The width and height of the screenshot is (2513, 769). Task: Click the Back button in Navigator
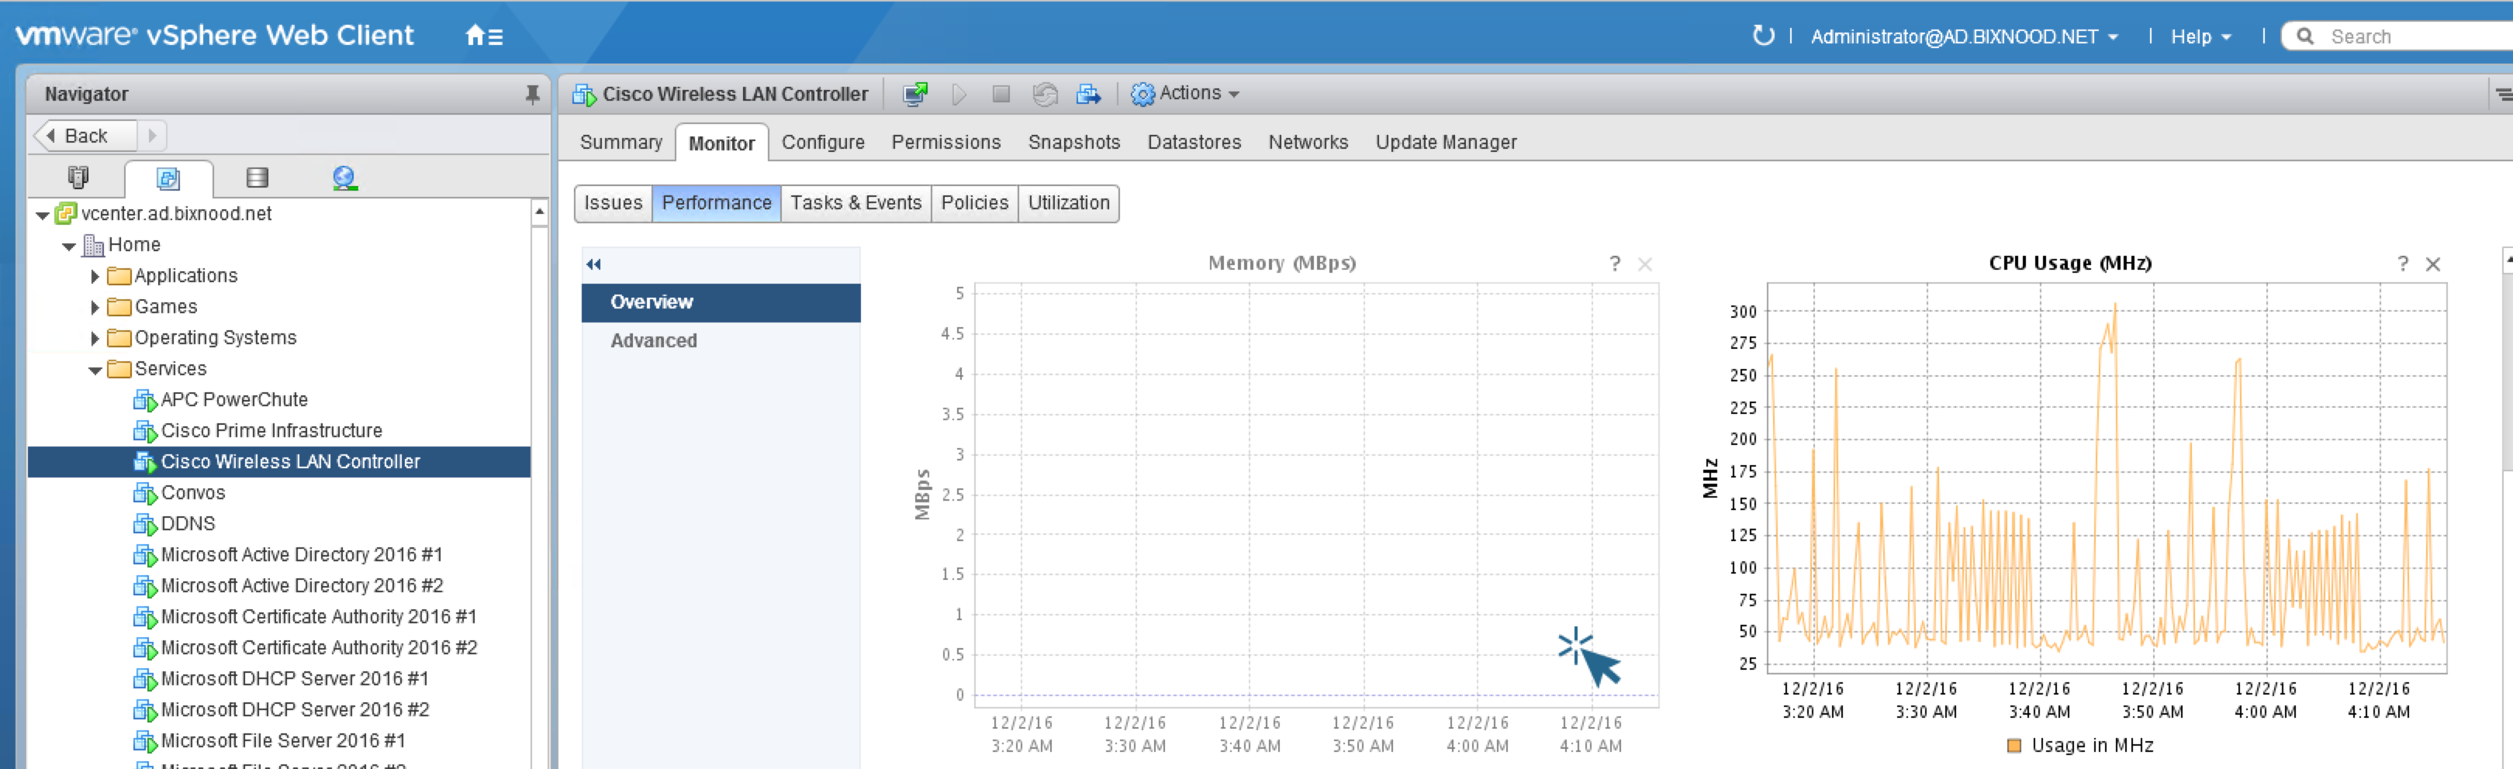coord(85,136)
